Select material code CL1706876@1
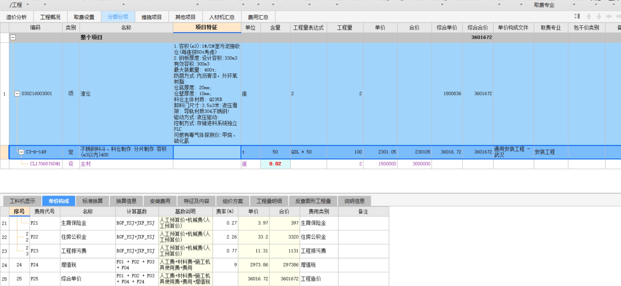621x286 pixels. (x=45, y=164)
